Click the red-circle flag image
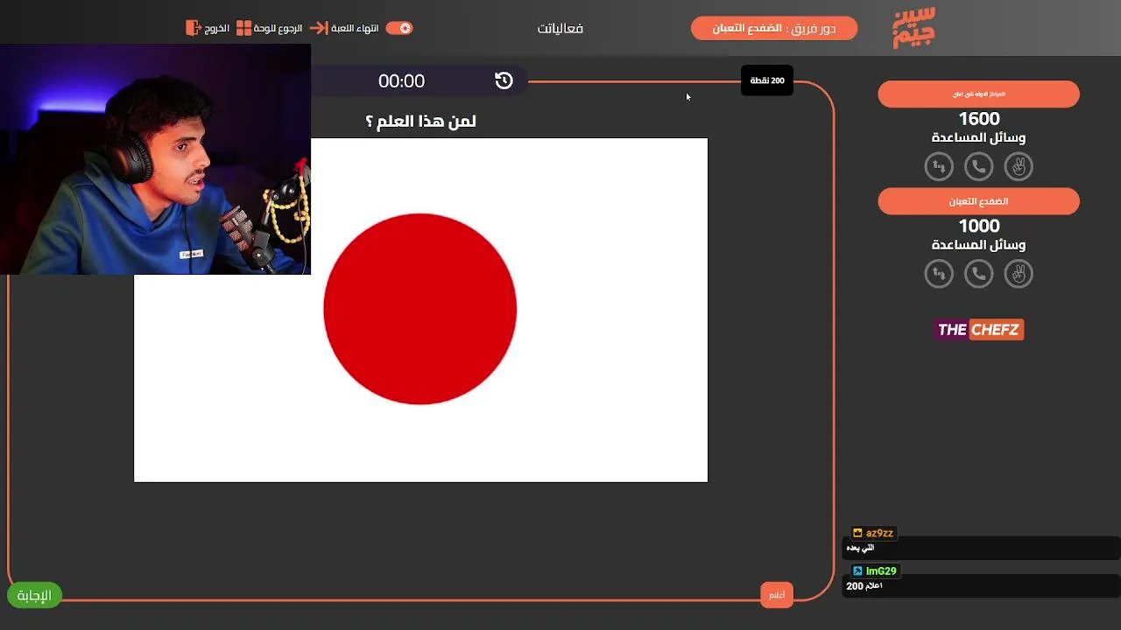Viewport: 1121px width, 630px height. tap(420, 310)
